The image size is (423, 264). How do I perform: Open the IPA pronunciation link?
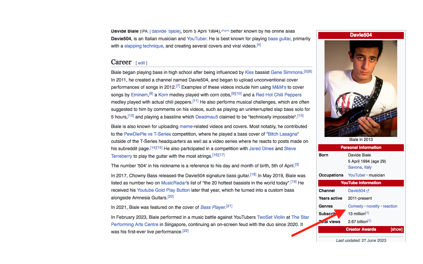pyautogui.click(x=165, y=31)
